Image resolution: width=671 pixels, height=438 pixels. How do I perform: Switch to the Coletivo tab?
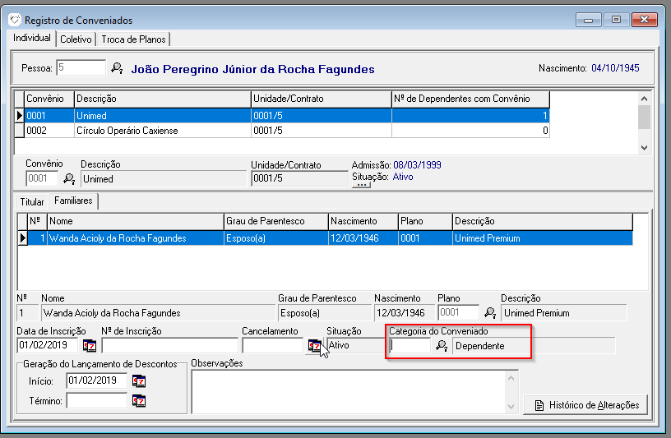(76, 39)
